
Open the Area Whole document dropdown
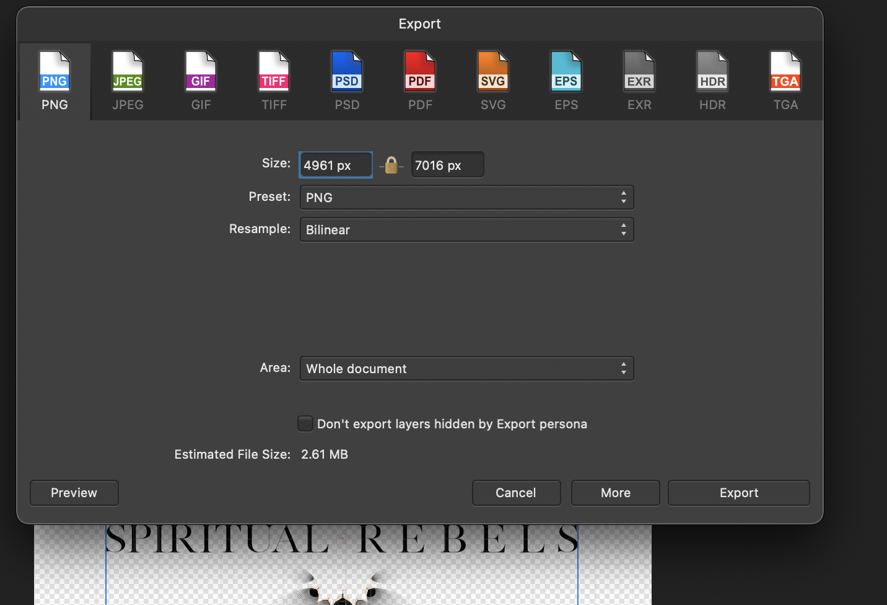point(466,369)
